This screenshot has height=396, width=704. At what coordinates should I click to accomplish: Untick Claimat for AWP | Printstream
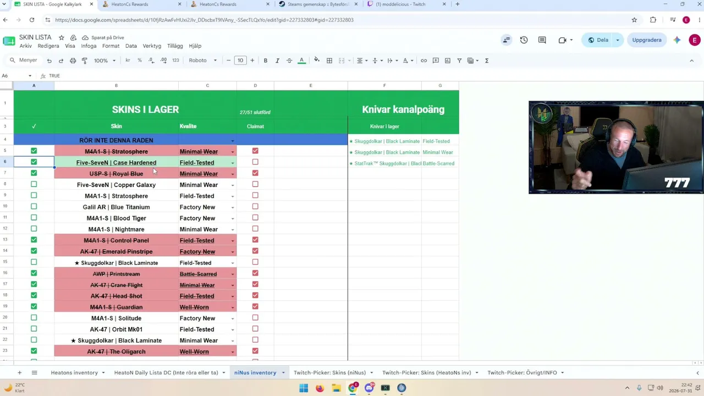click(255, 273)
